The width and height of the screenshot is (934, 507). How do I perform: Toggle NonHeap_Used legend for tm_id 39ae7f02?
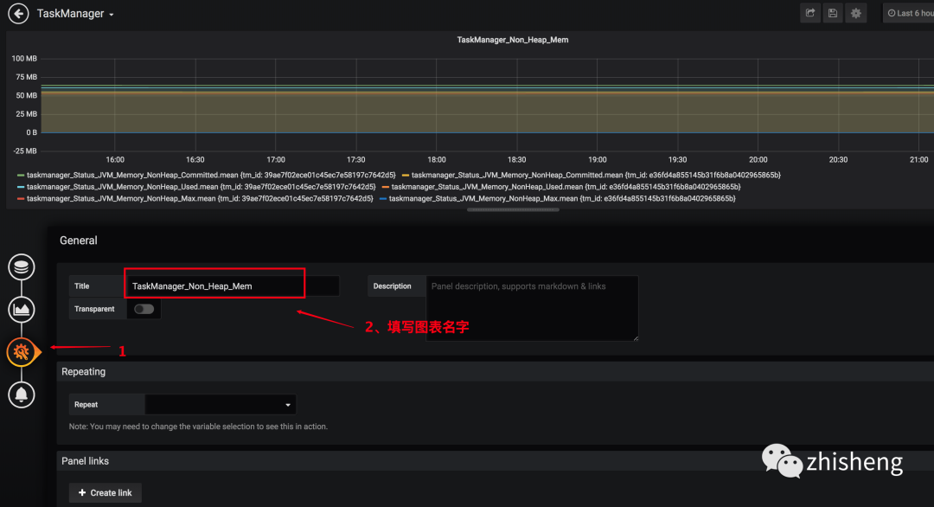point(201,187)
